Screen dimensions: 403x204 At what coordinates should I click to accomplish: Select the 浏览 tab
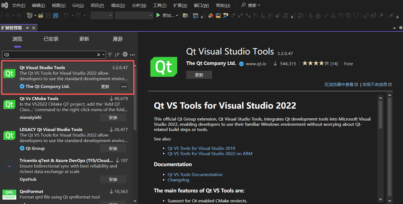click(x=17, y=39)
